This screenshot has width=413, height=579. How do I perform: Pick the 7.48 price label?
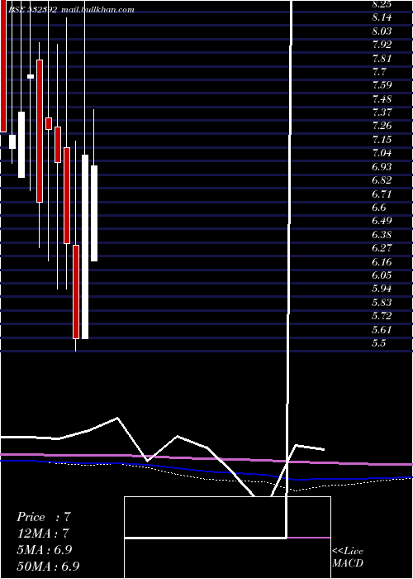coord(382,99)
